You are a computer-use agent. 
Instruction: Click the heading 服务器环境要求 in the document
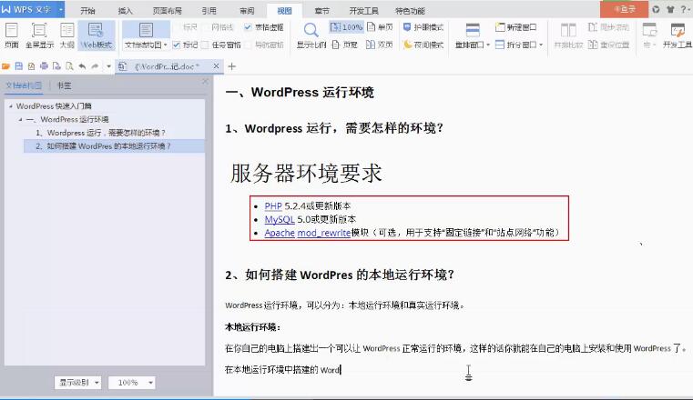pos(306,173)
